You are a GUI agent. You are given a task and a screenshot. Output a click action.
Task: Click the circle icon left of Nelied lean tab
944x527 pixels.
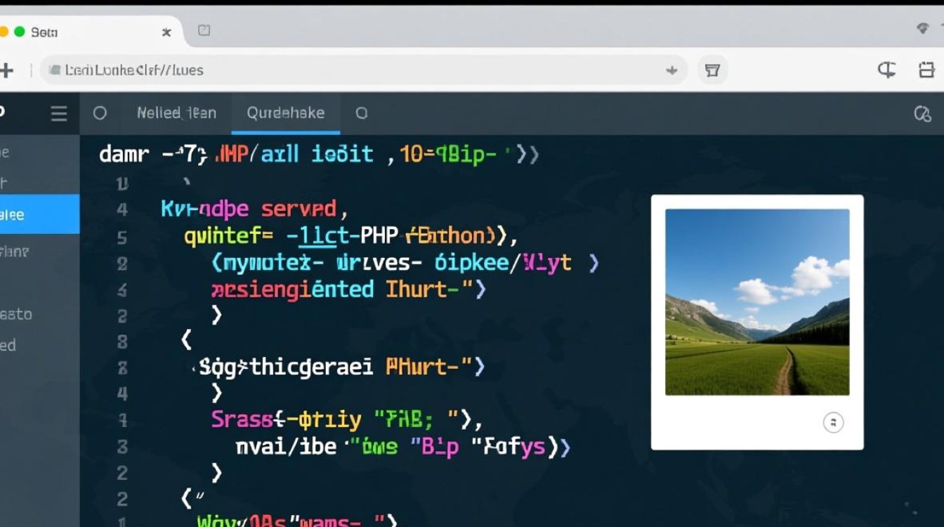100,113
